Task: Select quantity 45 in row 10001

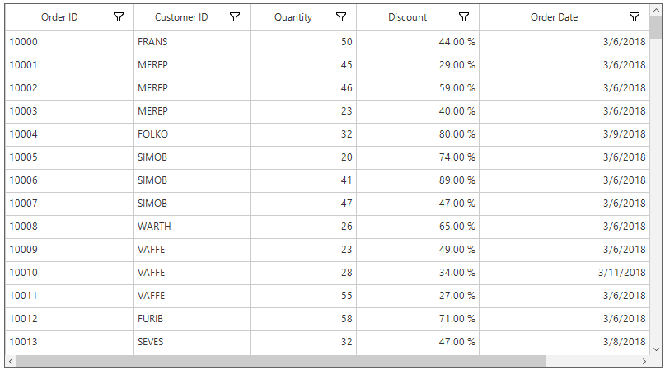Action: (x=303, y=65)
